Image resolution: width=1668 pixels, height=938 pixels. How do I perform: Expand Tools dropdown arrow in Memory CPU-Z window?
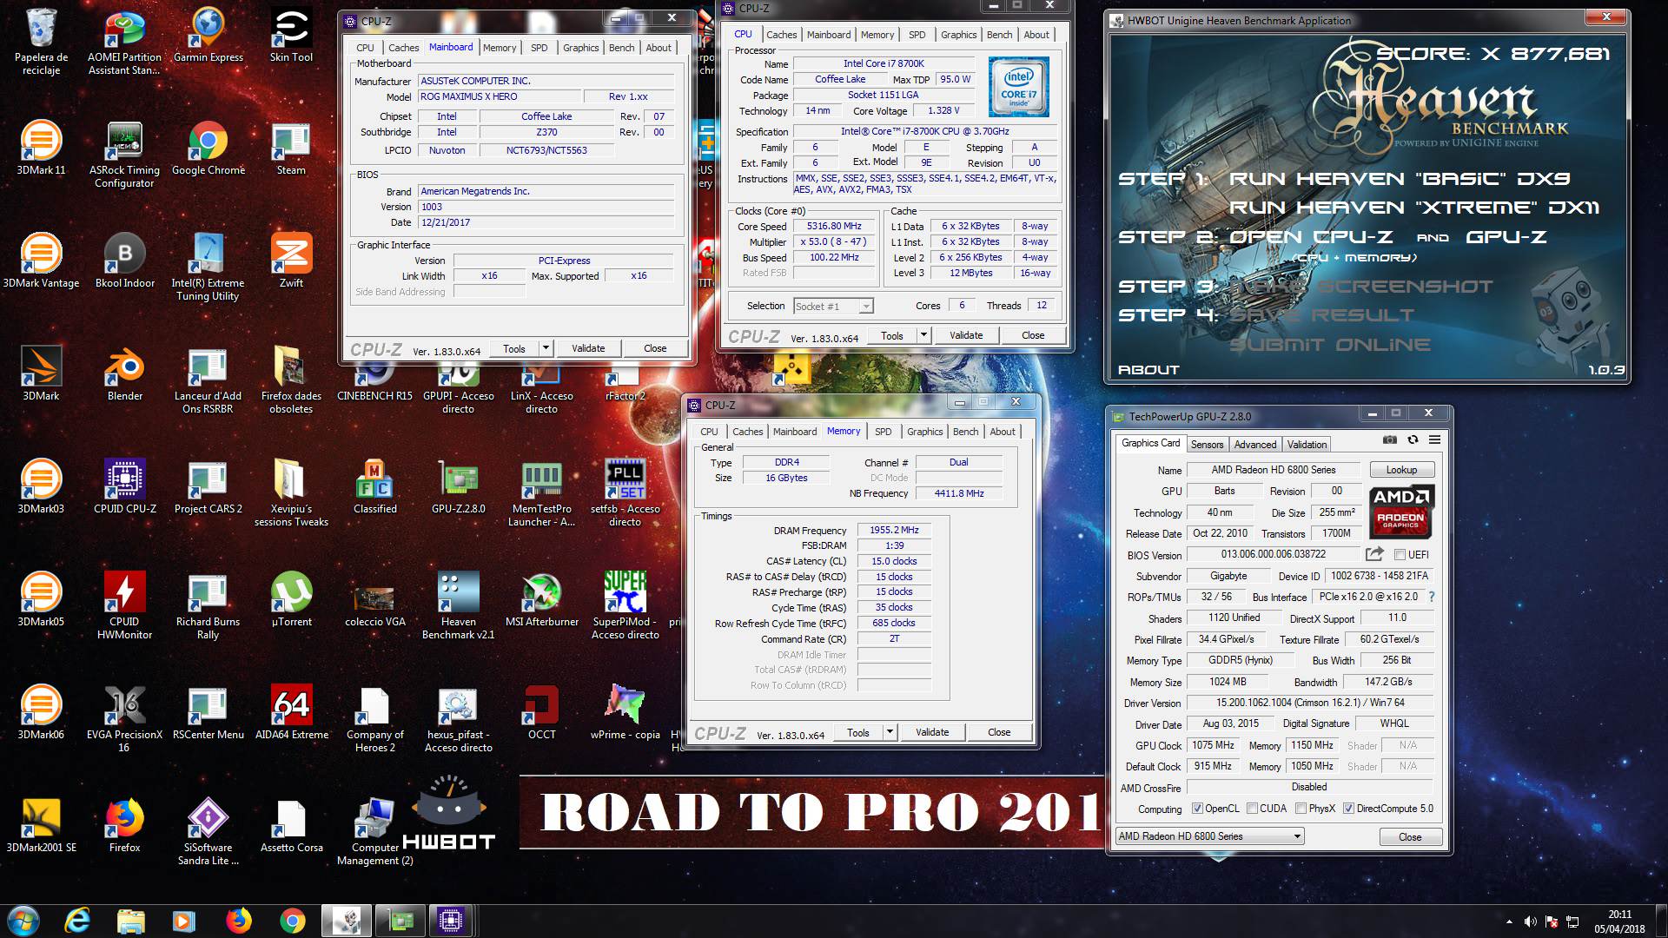coord(890,732)
